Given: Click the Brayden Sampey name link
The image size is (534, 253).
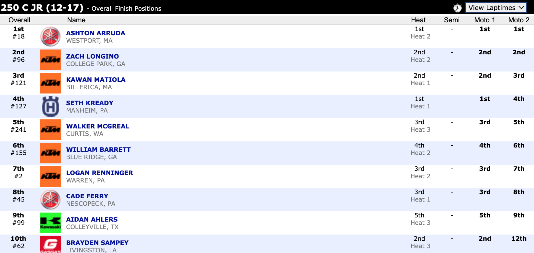Looking at the screenshot, I should (x=97, y=243).
